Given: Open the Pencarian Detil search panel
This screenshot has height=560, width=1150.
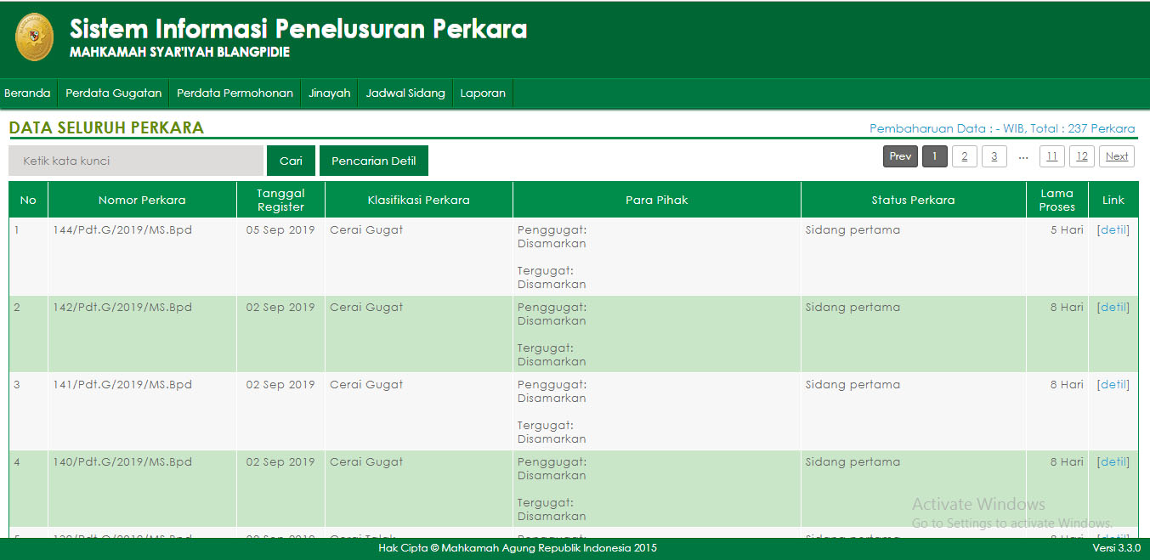Looking at the screenshot, I should point(373,160).
